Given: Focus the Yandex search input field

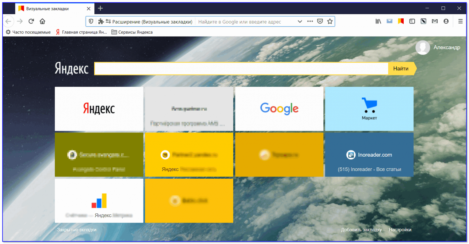Looking at the screenshot, I should point(241,69).
